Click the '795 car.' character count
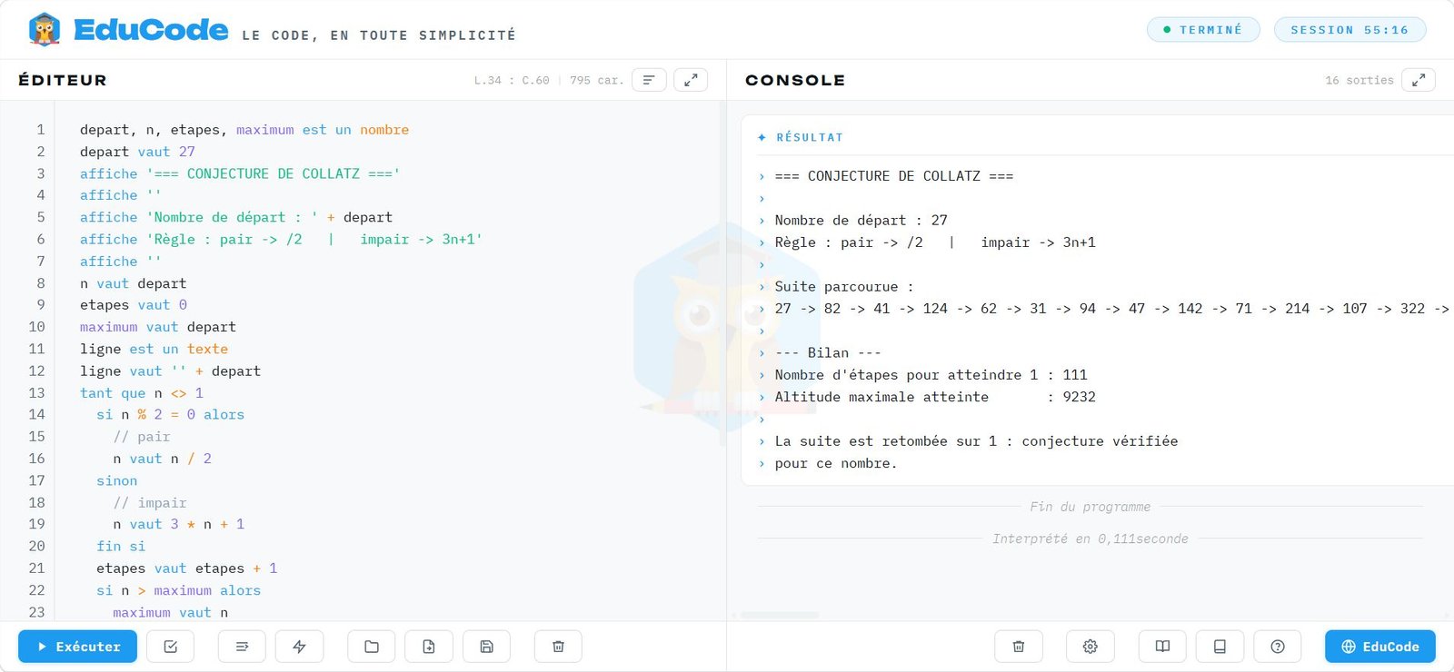Viewport: 1454px width, 672px height. pyautogui.click(x=597, y=80)
